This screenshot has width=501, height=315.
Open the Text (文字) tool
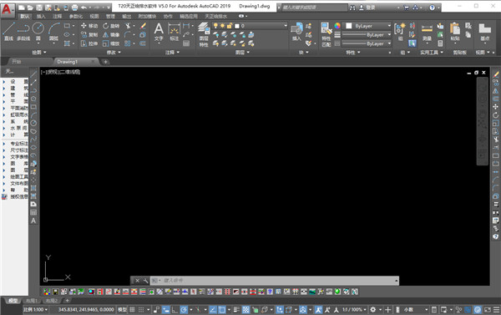pos(159,32)
